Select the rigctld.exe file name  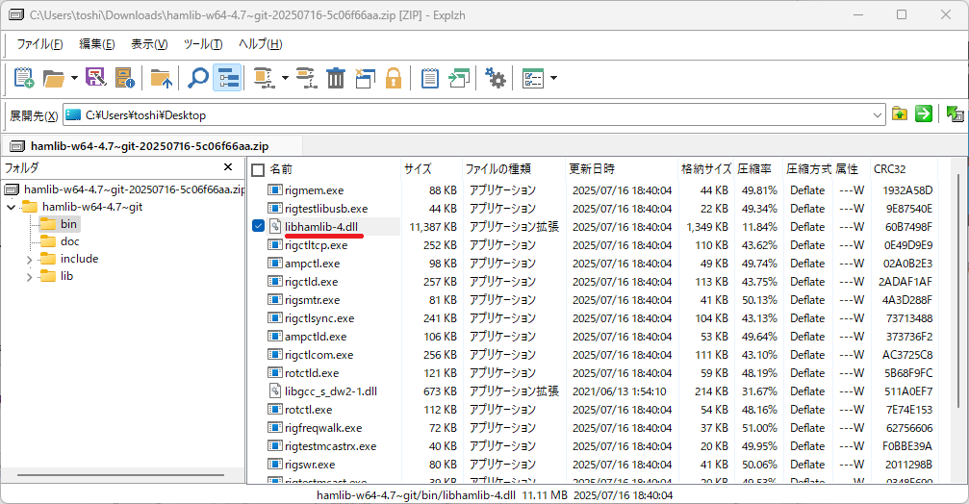pos(312,282)
